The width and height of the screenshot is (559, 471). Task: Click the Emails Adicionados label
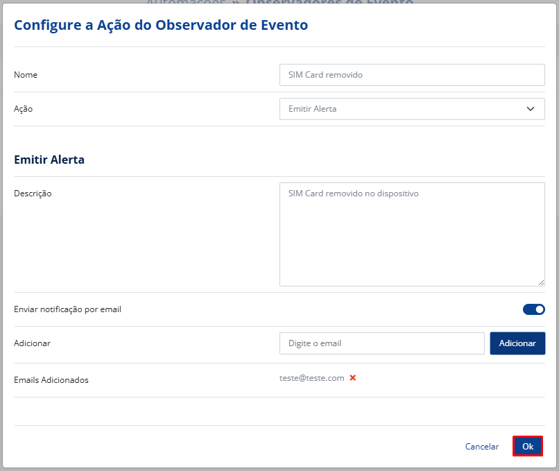pos(51,380)
